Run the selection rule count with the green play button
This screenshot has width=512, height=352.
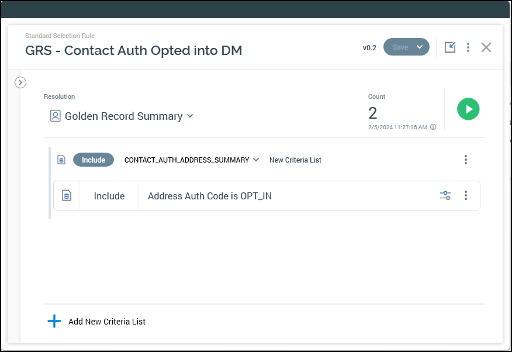coord(468,109)
